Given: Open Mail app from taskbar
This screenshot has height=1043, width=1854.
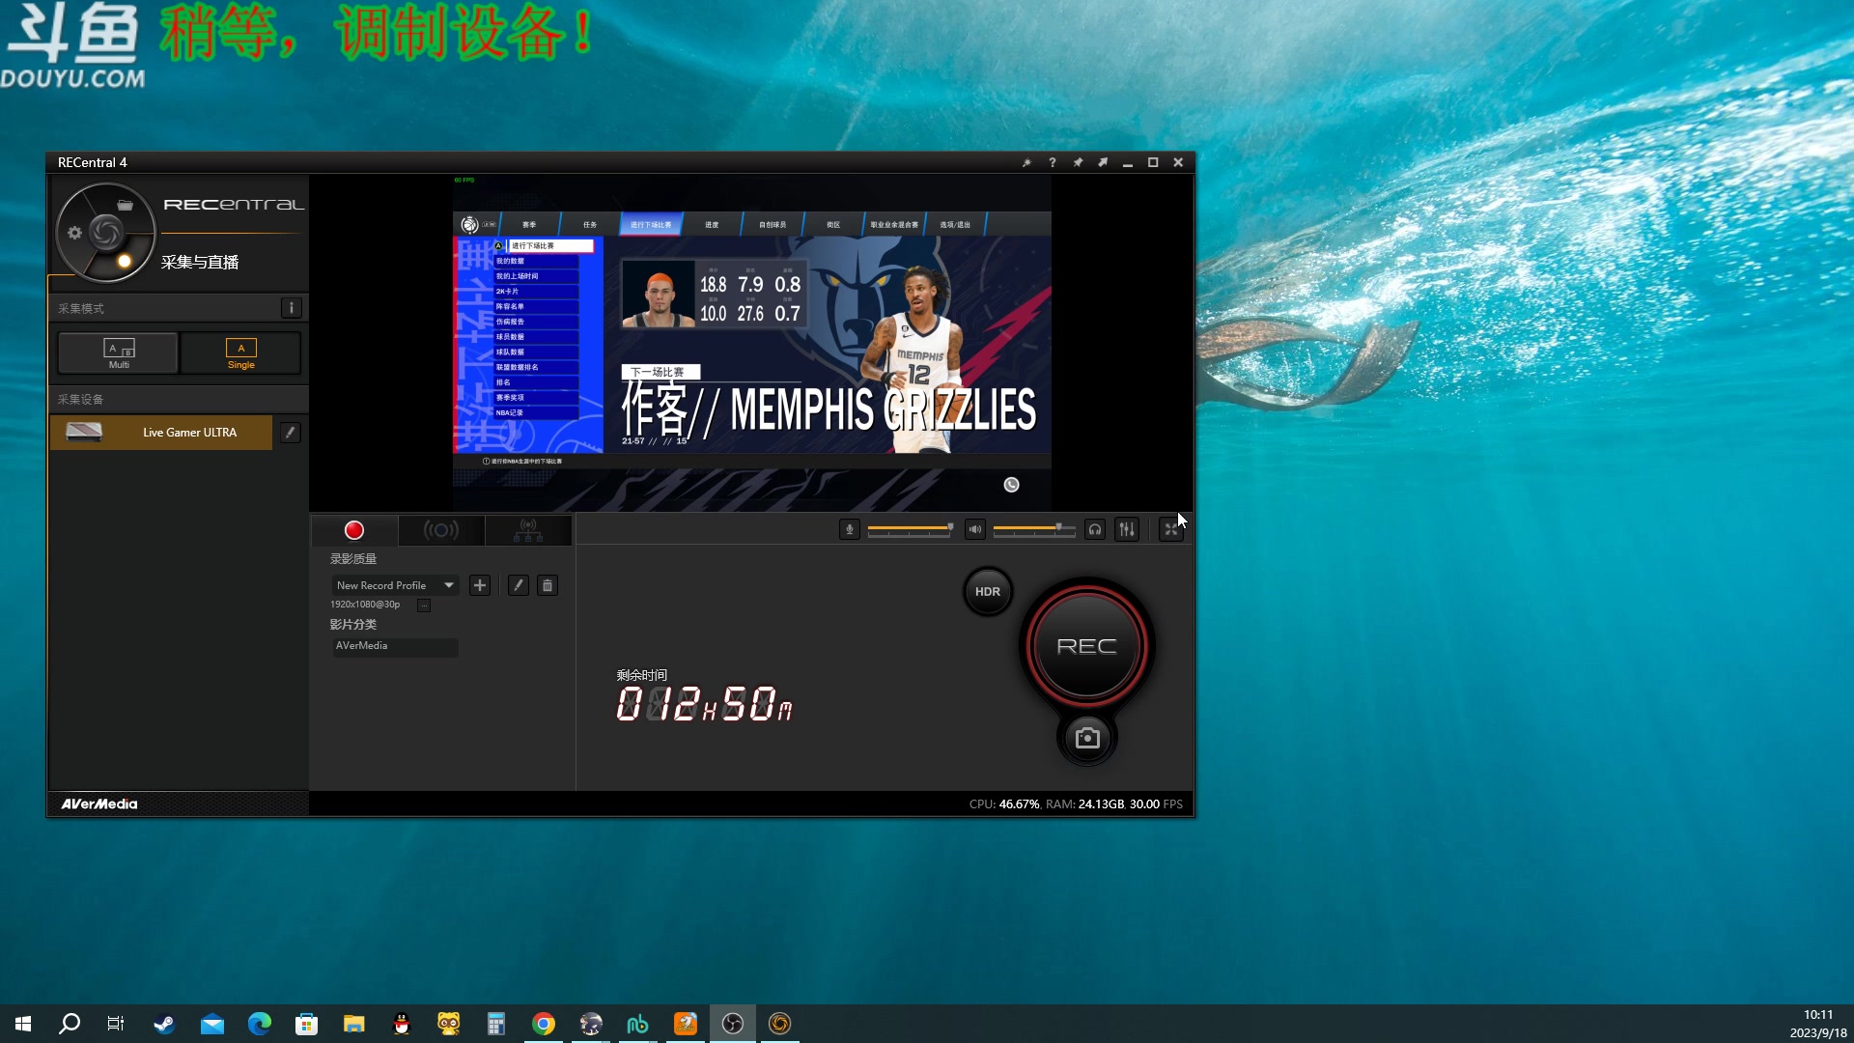Looking at the screenshot, I should click(x=211, y=1024).
